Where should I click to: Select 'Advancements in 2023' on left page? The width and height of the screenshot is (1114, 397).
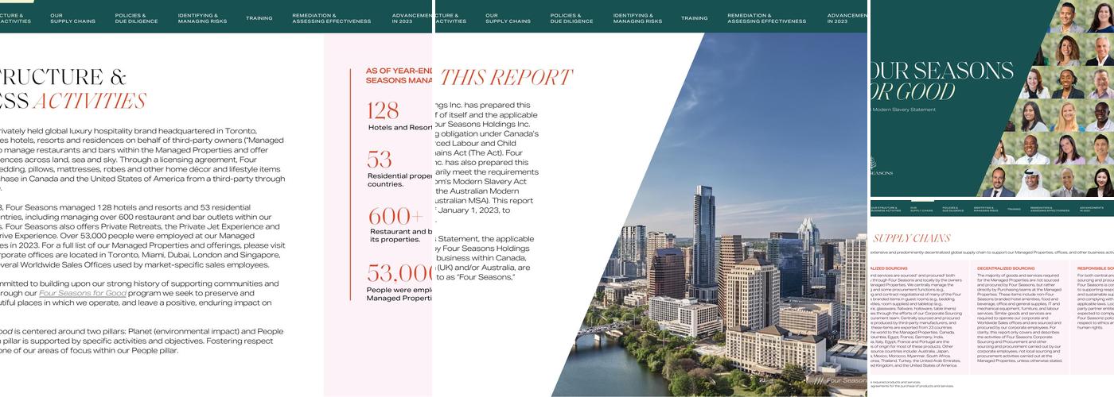point(411,17)
